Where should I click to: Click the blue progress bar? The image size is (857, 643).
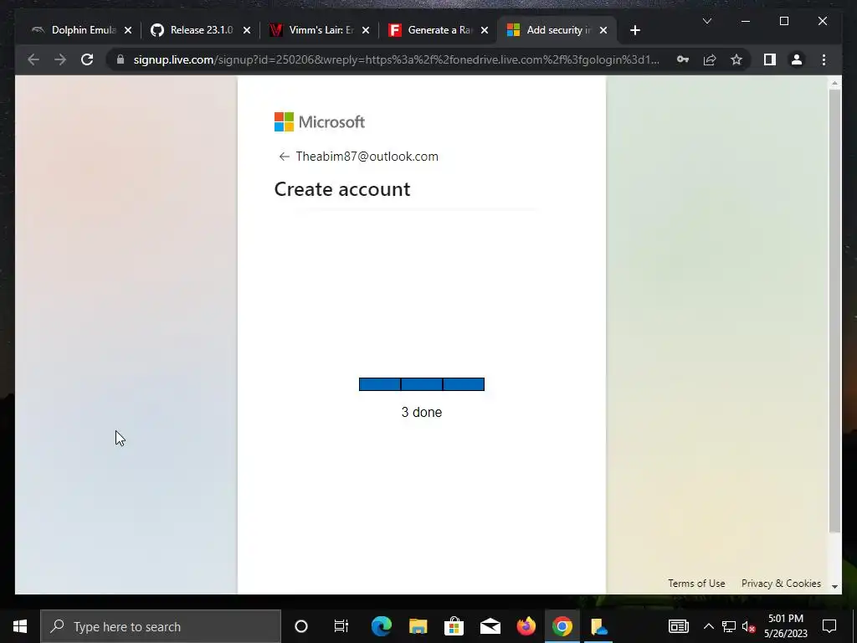[422, 384]
